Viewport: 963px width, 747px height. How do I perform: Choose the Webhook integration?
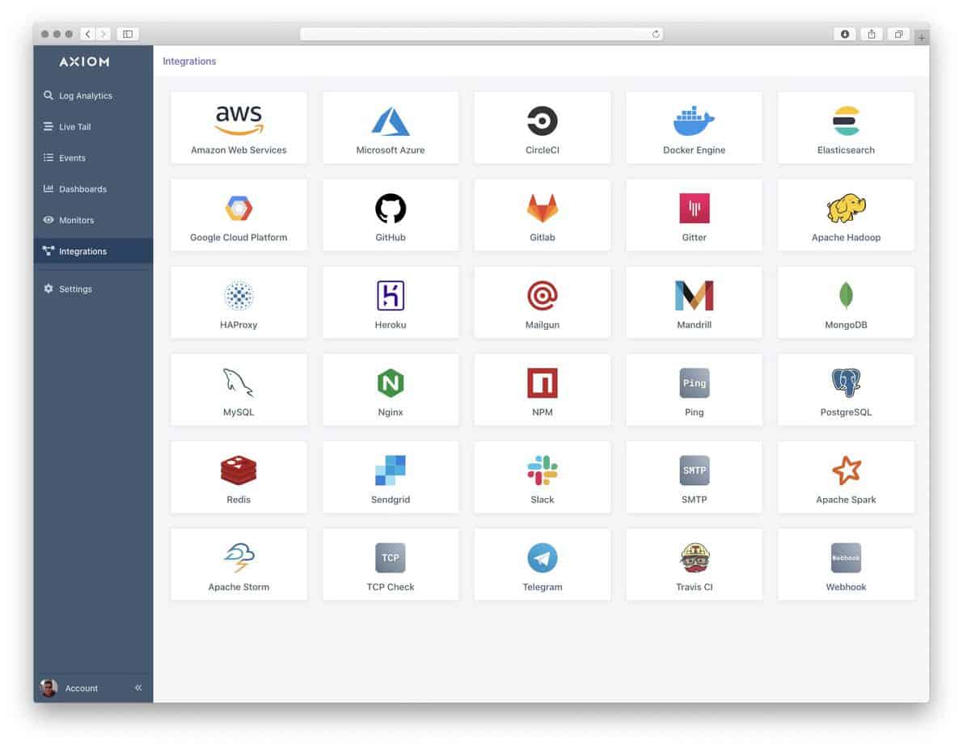pos(846,564)
